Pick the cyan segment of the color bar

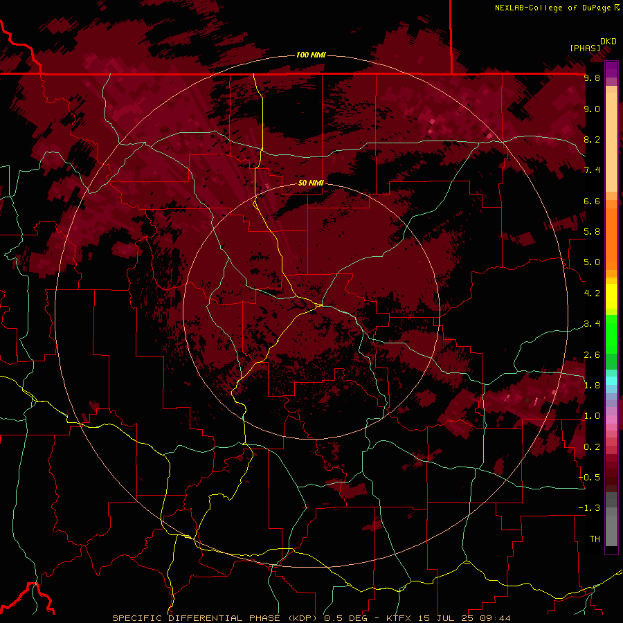tap(611, 381)
